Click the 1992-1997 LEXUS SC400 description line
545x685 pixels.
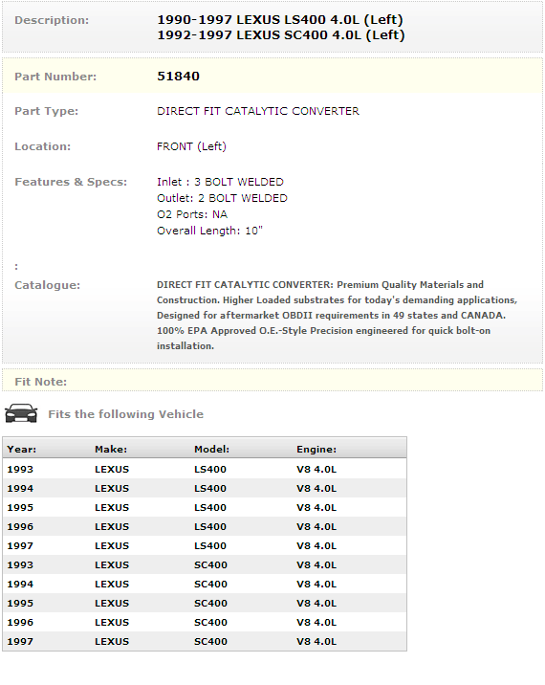pyautogui.click(x=281, y=35)
